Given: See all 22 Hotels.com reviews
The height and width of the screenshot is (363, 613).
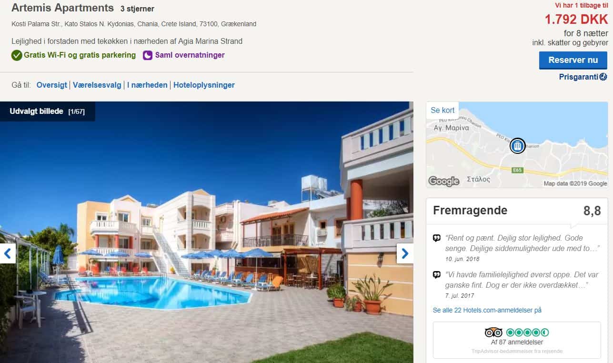Looking at the screenshot, I should pos(487,310).
